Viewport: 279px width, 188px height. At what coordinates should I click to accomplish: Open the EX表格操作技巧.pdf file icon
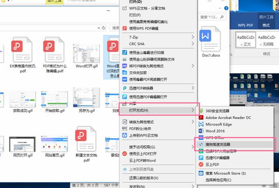(x=22, y=49)
